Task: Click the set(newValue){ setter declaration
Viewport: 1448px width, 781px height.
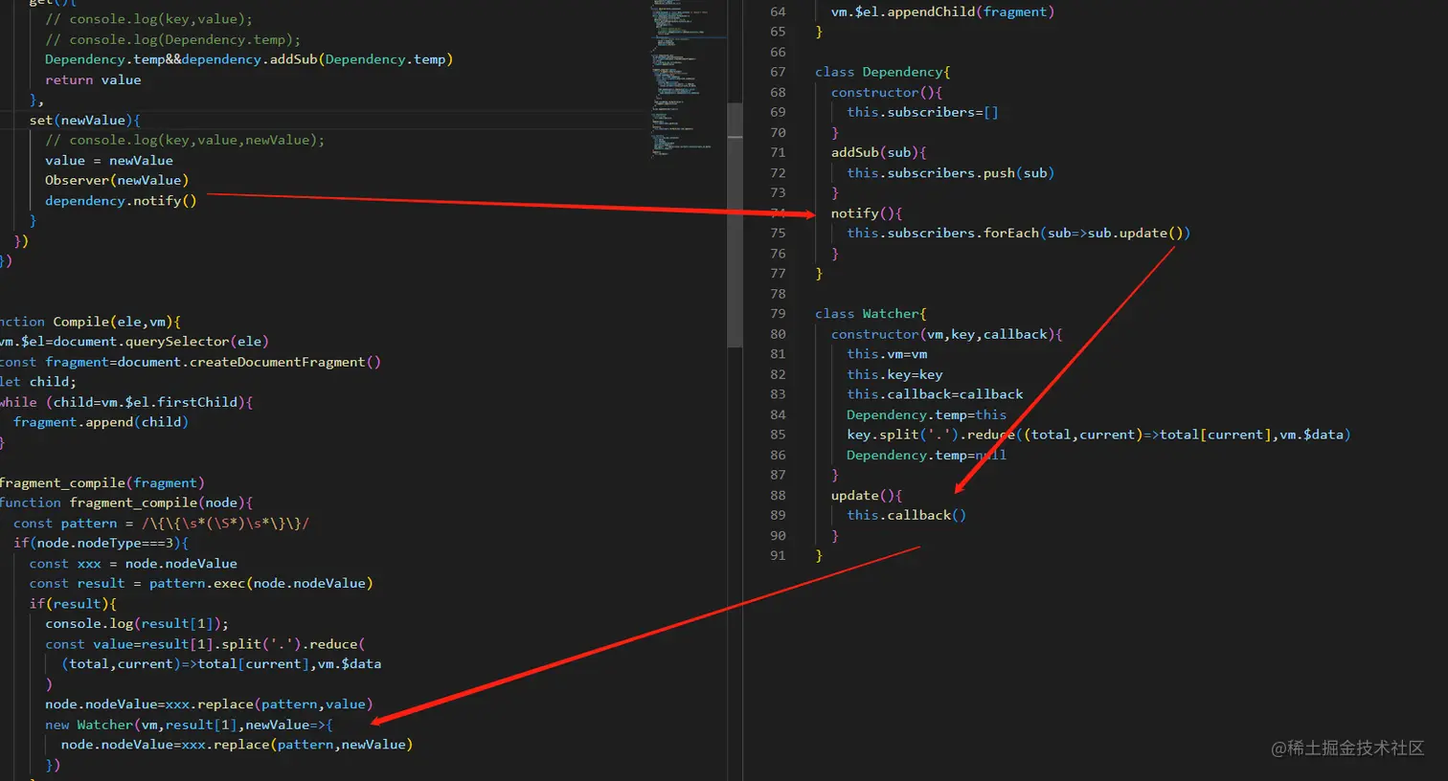Action: click(85, 120)
